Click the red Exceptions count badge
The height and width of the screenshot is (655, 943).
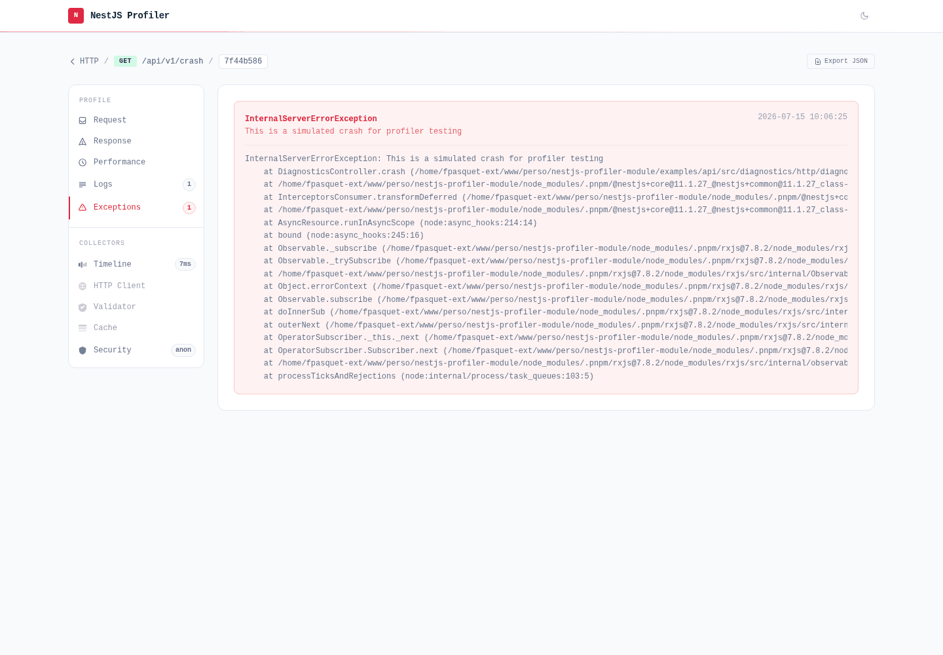[x=189, y=208]
